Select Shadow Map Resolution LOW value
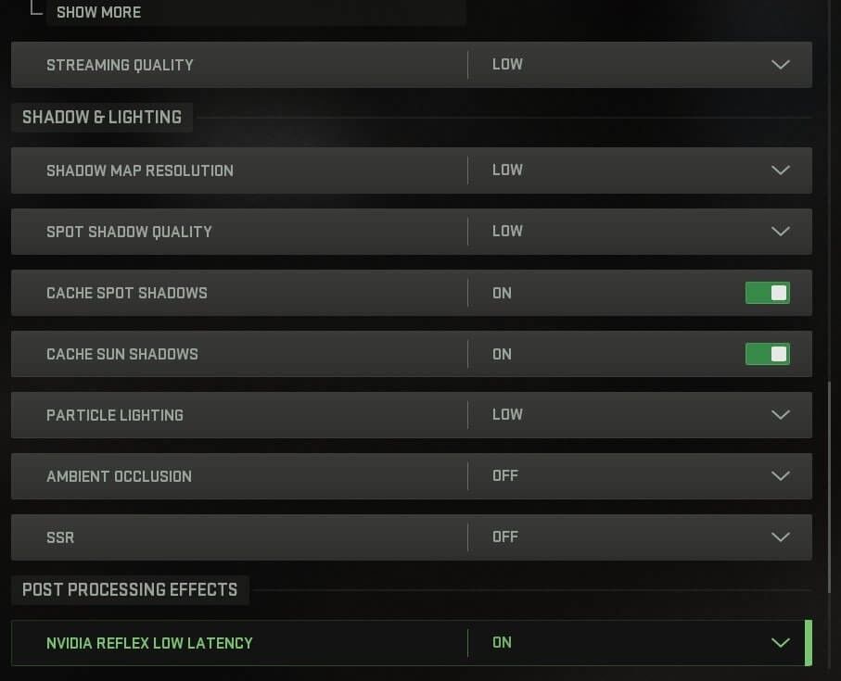 507,170
